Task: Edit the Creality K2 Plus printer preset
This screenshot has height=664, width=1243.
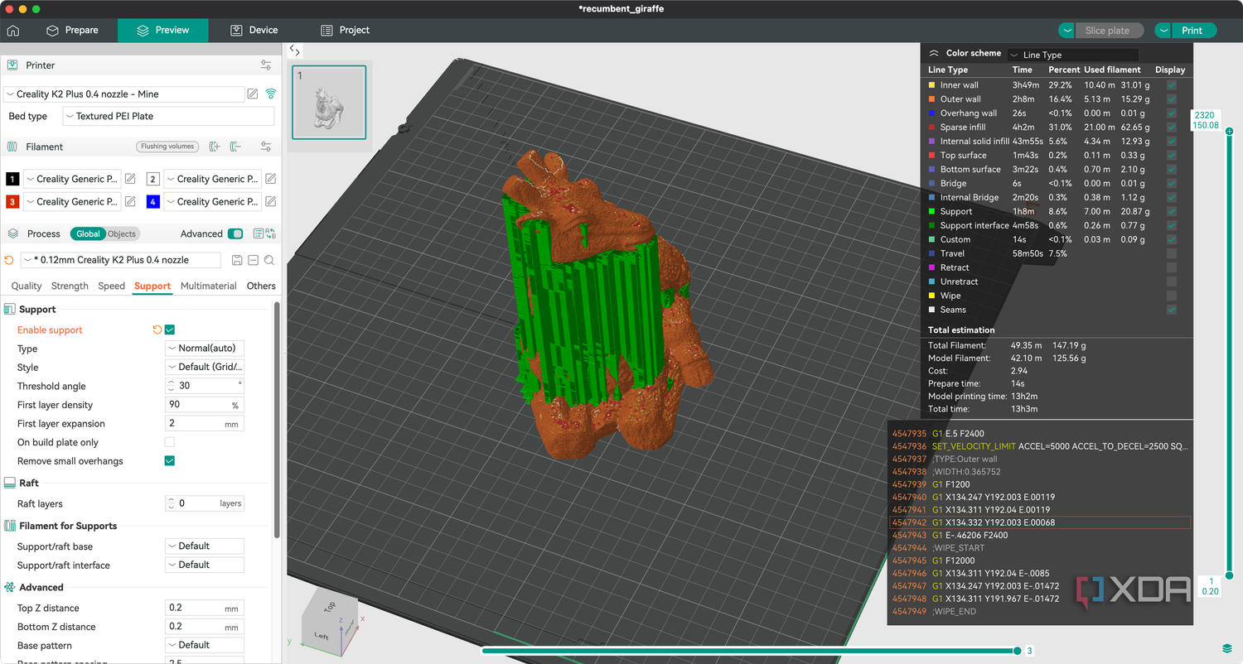Action: (x=253, y=94)
